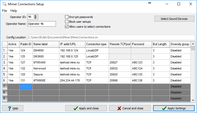Select row header number 1
This screenshot has width=197, height=113.
coord(5,50)
